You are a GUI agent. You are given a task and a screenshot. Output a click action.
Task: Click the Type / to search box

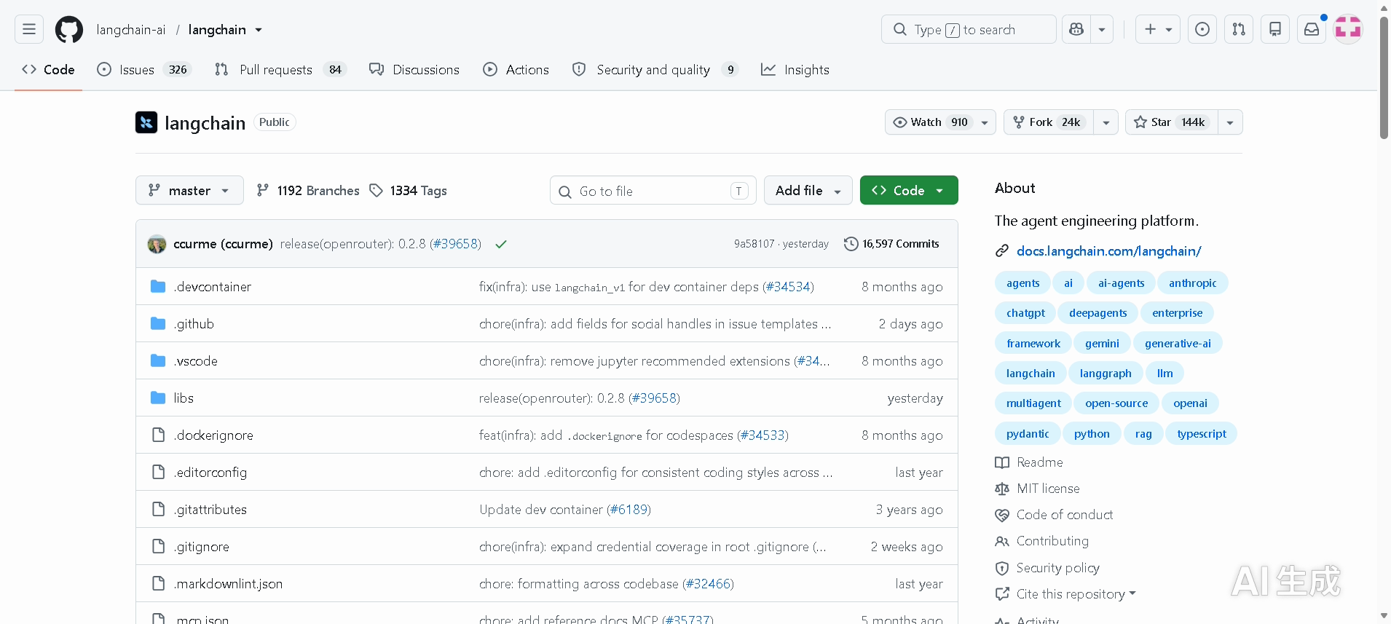969,29
